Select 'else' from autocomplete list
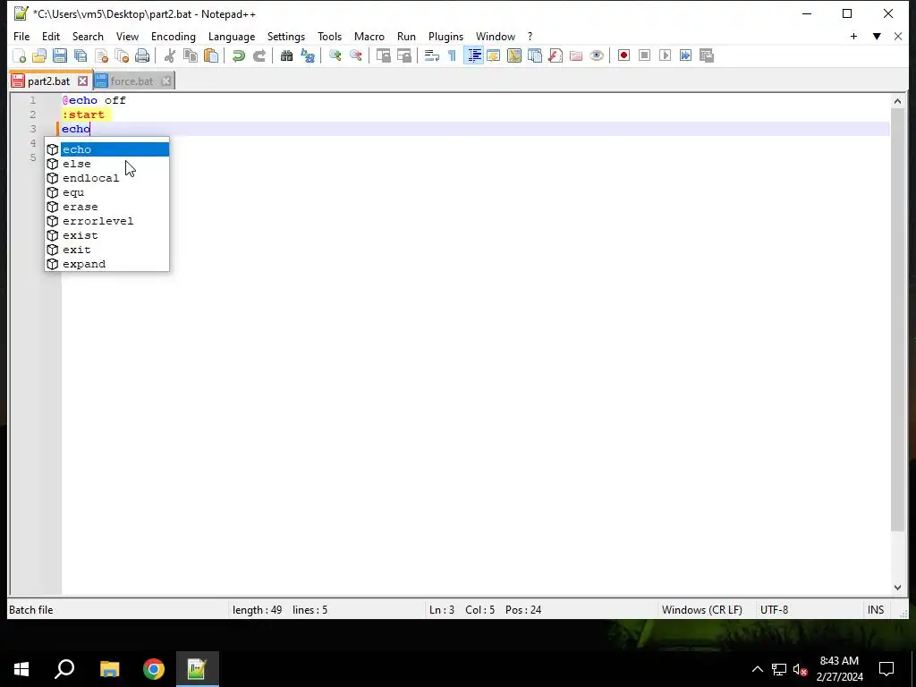Image resolution: width=916 pixels, height=687 pixels. [107, 164]
